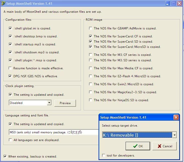Check NDS file for MagicKey2-3/SD
Screen dimensions: 184x162
coord(90,92)
